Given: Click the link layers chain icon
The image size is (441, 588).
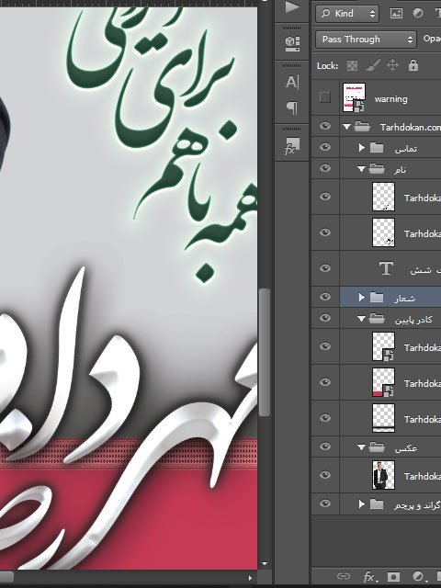Looking at the screenshot, I should tap(343, 576).
